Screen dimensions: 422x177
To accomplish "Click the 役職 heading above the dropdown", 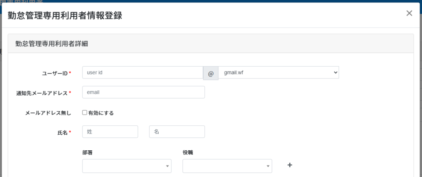I will tap(188, 152).
